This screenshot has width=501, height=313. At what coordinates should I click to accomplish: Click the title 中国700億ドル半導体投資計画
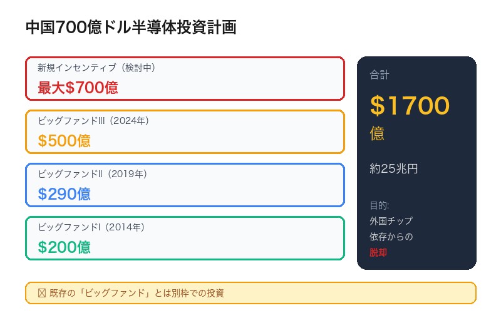pos(131,28)
